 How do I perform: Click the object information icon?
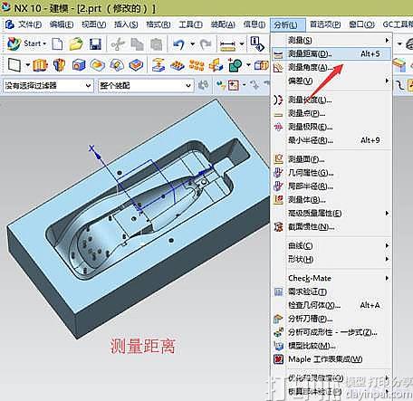click(x=257, y=44)
